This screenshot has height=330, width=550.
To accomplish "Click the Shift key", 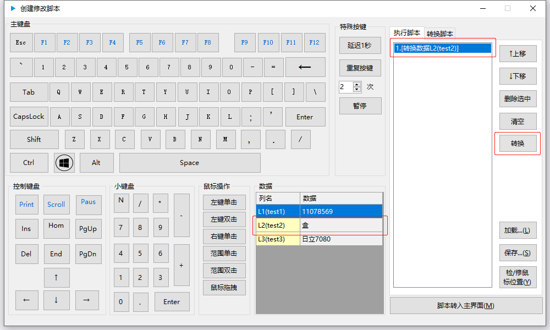I will [34, 139].
